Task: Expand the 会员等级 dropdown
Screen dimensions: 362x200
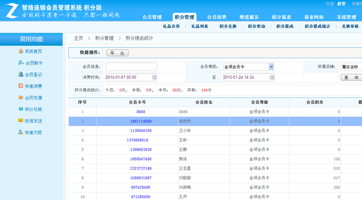Action: pyautogui.click(x=271, y=66)
